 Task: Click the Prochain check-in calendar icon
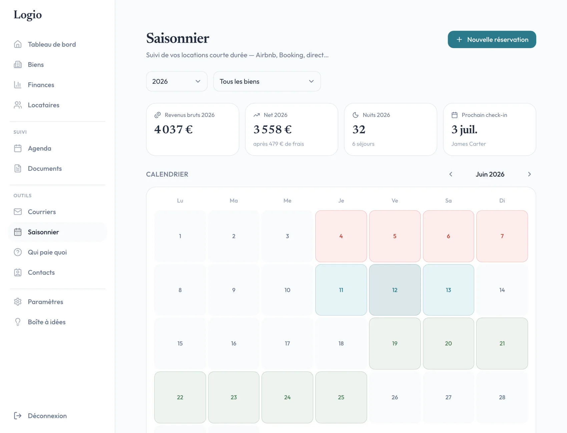coord(455,115)
